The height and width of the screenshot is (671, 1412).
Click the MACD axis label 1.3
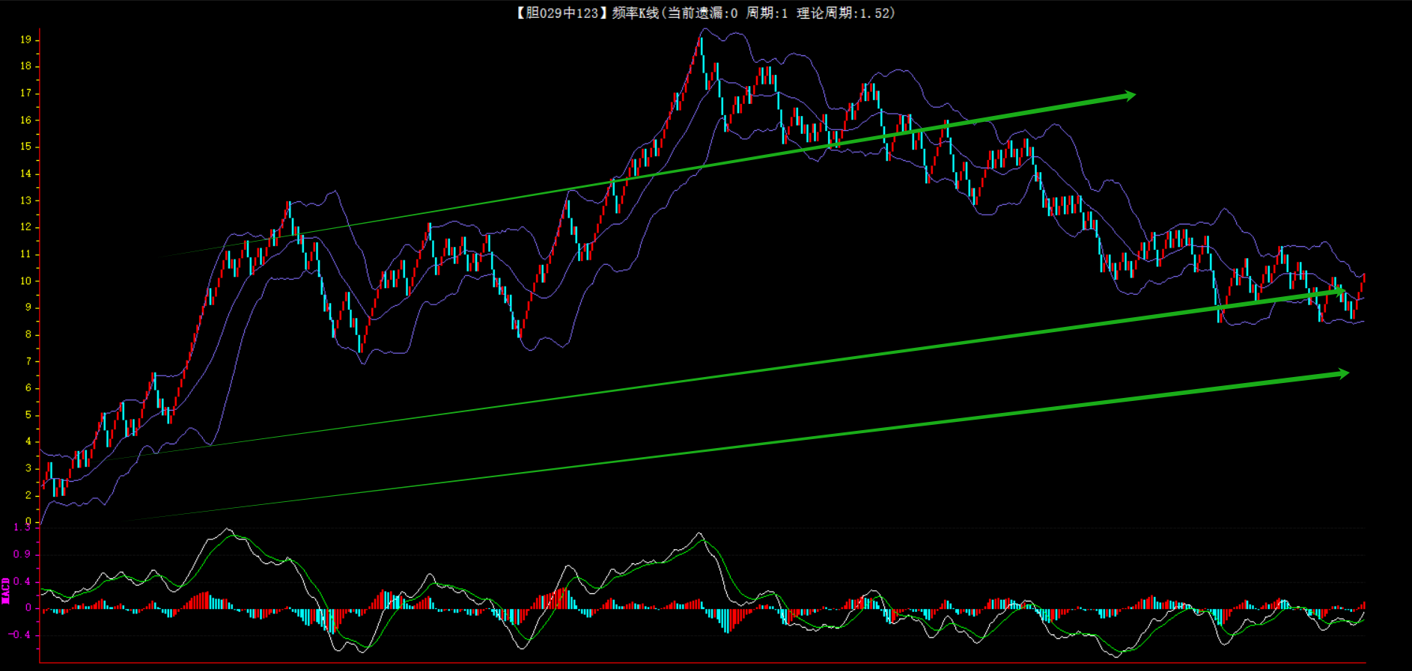pos(22,527)
